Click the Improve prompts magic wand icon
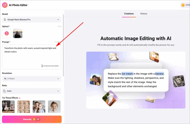 pyautogui.click(x=42, y=66)
